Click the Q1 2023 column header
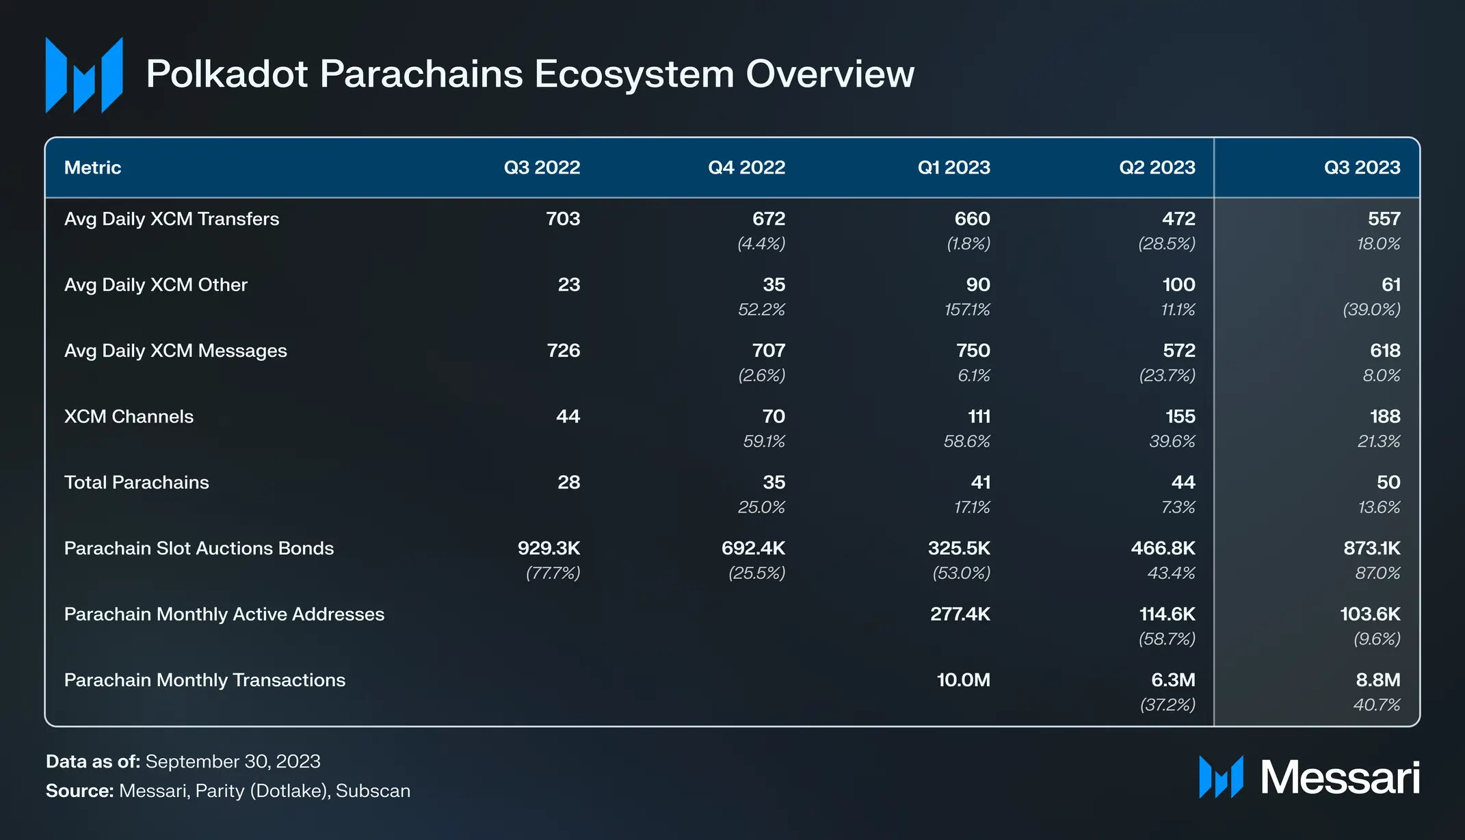The height and width of the screenshot is (840, 1465). pyautogui.click(x=953, y=167)
